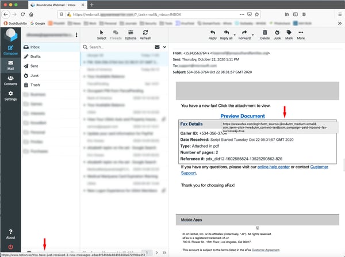The image size is (345, 257).
Task: Select the Drafts folder
Action: 36,56
